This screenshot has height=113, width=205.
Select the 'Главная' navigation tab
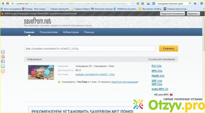[29, 32]
